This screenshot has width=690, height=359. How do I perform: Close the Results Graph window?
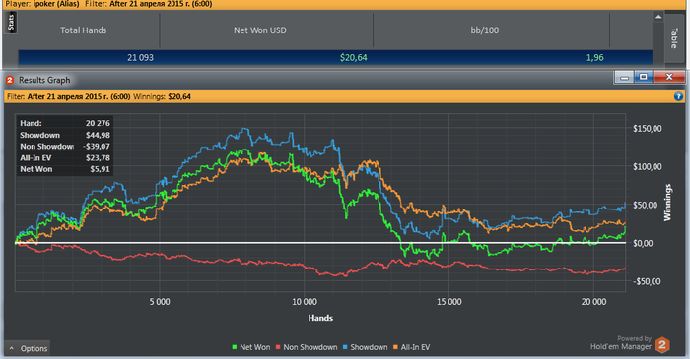[x=669, y=78]
